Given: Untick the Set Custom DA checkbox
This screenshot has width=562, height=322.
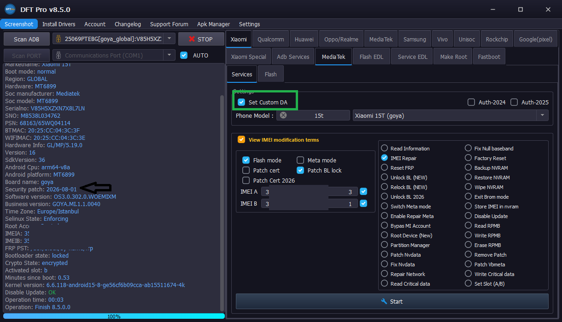Looking at the screenshot, I should tap(241, 102).
